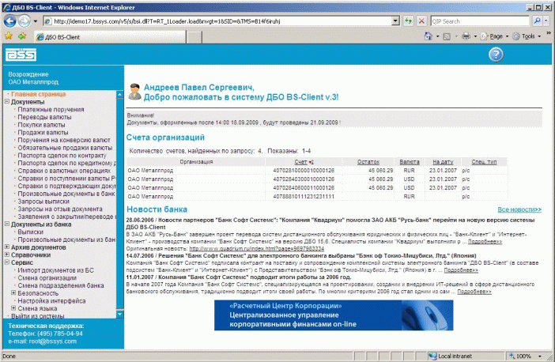This screenshot has height=362, width=555.
Task: Click account number 40702810000010000126
Action: click(304, 171)
